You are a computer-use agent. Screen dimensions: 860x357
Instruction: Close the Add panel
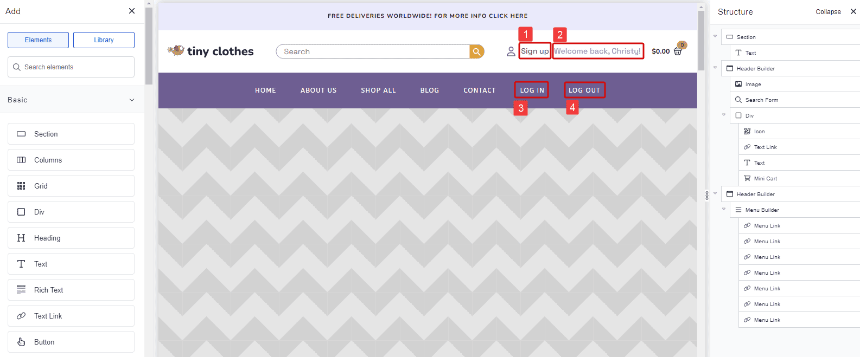point(132,11)
